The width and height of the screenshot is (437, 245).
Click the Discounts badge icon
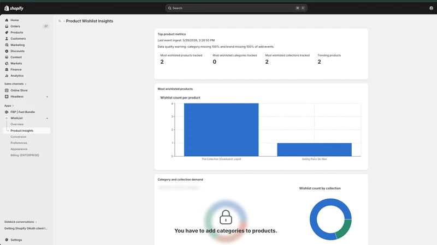coord(7,51)
